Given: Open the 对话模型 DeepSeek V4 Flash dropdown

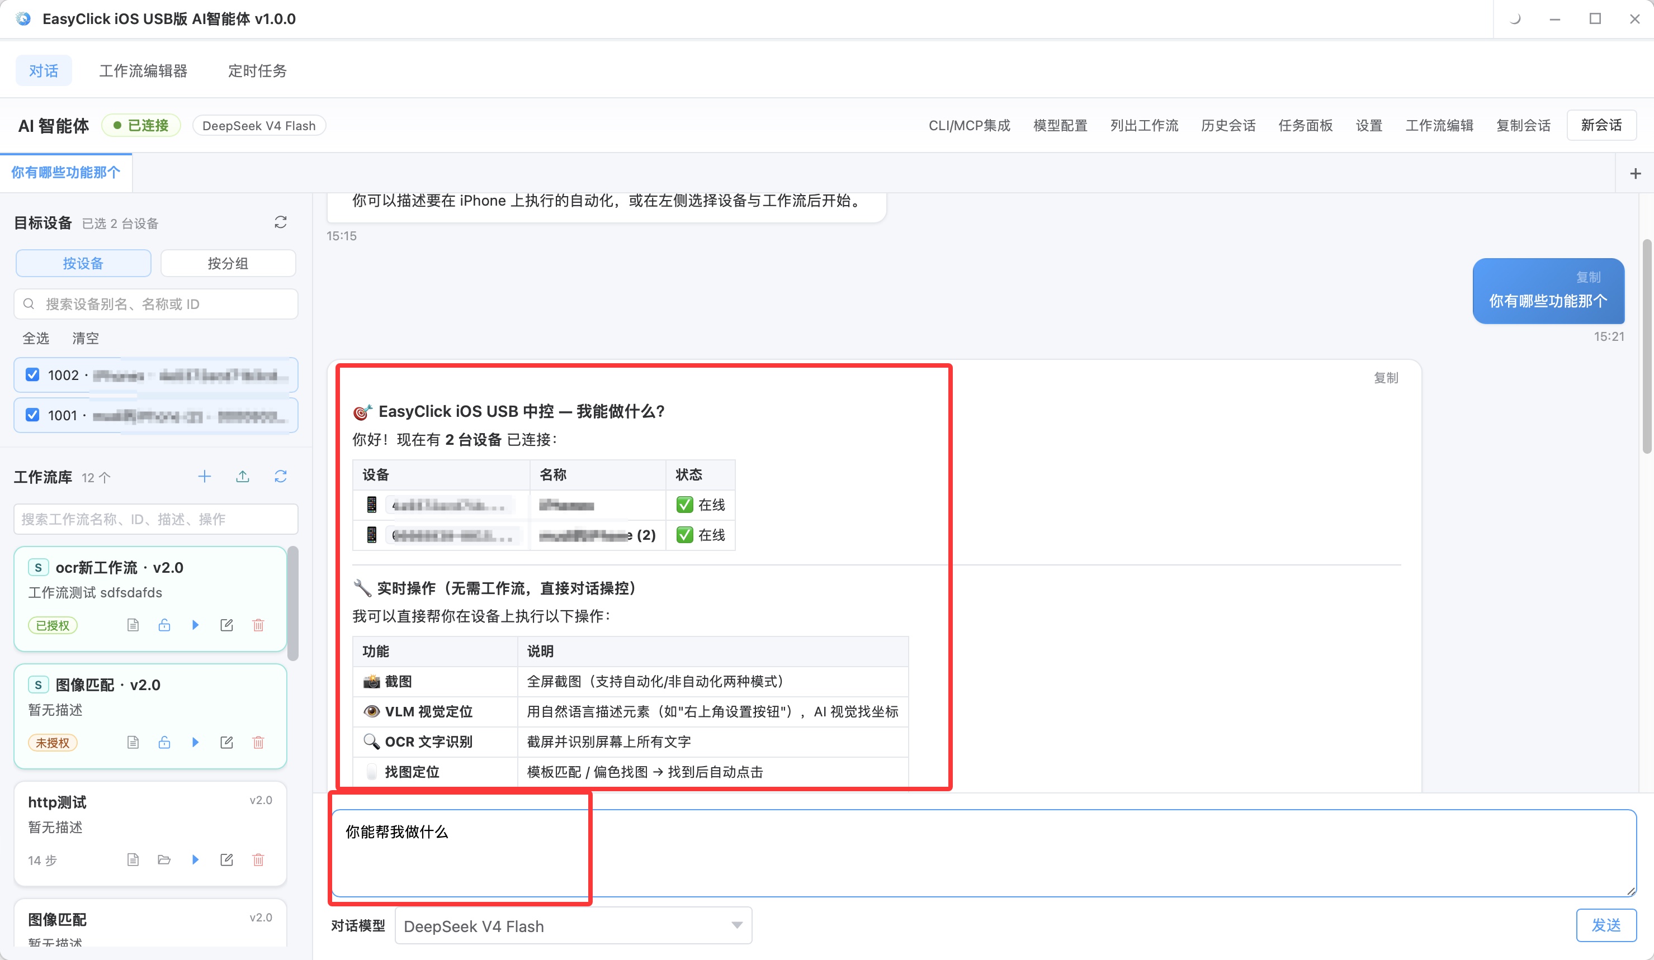Looking at the screenshot, I should [x=573, y=926].
